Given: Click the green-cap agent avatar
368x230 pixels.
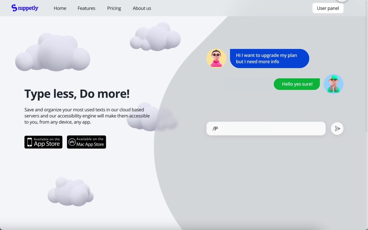Looking at the screenshot, I should (333, 84).
